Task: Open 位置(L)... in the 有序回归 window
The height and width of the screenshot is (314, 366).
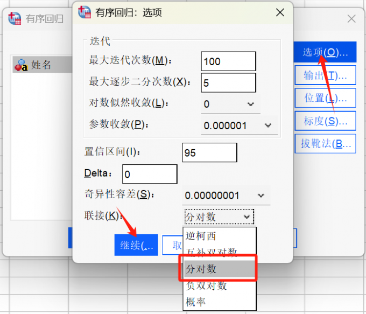Action: click(x=325, y=98)
